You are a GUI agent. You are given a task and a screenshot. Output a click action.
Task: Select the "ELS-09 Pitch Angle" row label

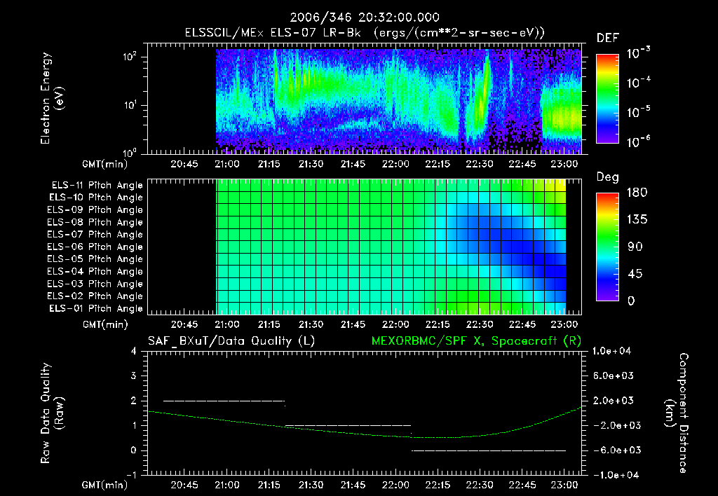pos(95,210)
